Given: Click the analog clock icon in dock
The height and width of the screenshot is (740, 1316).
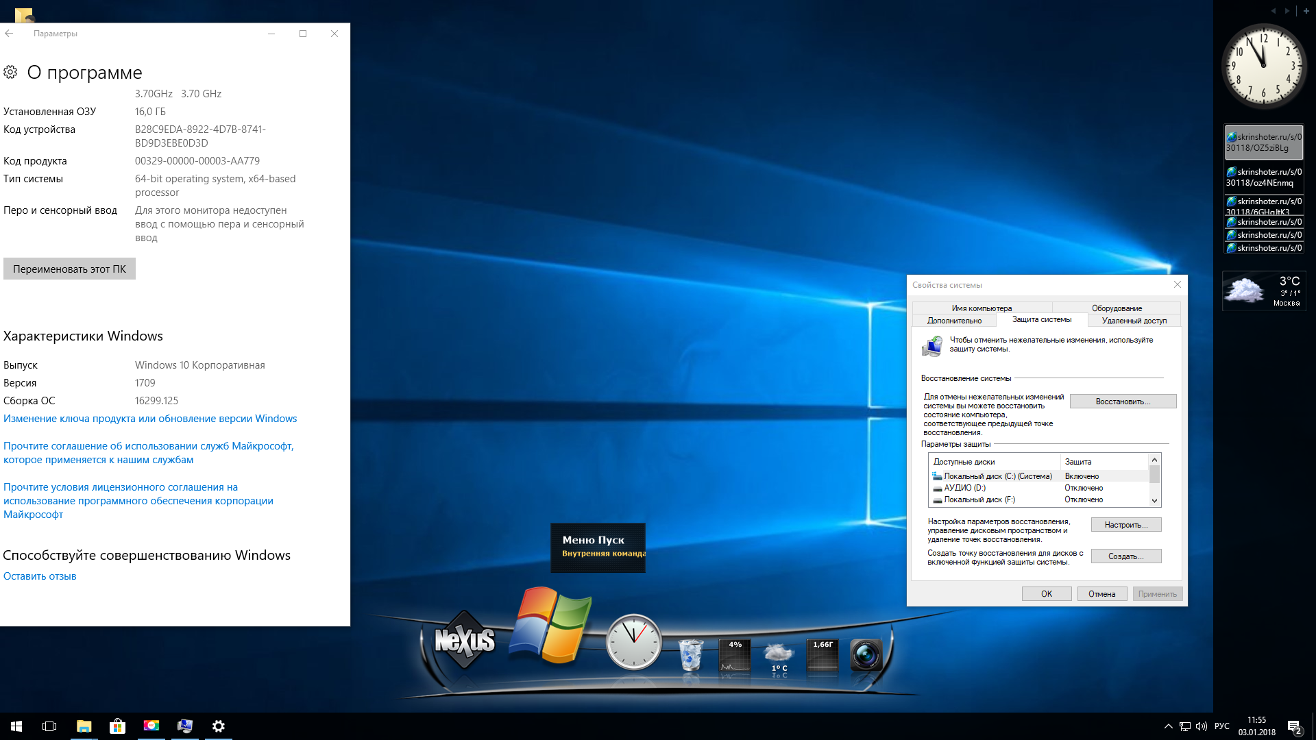Looking at the screenshot, I should (x=633, y=641).
